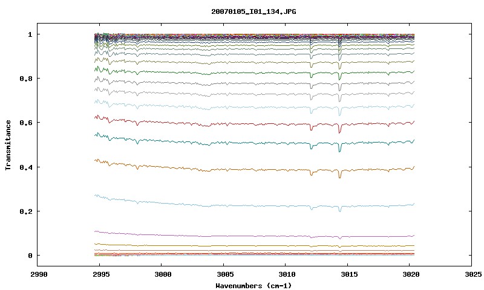Click the x-axis tick label 2995
This screenshot has width=484, height=290.
(x=100, y=274)
